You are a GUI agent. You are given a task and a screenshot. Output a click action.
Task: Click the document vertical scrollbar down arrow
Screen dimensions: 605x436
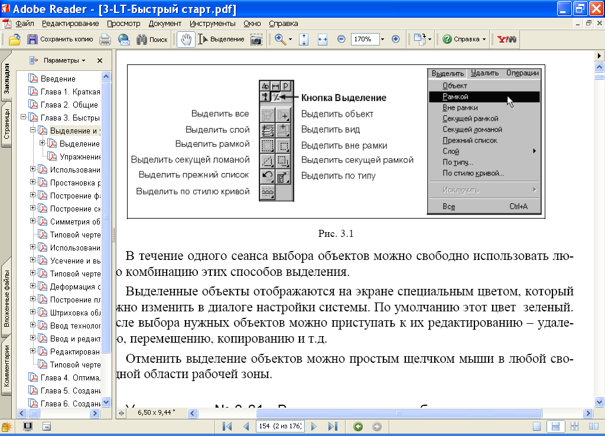[599, 402]
